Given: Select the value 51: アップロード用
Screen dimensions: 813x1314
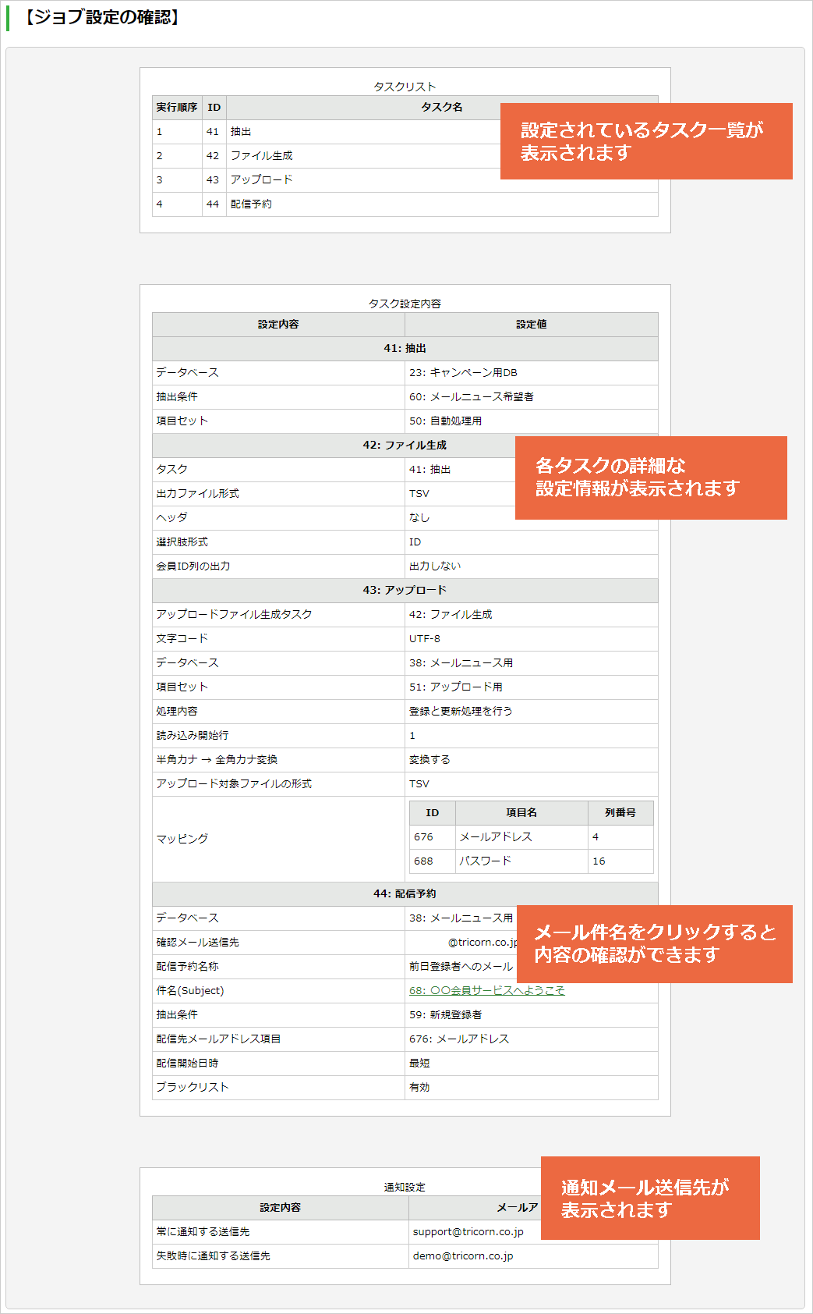Looking at the screenshot, I should 456,687.
